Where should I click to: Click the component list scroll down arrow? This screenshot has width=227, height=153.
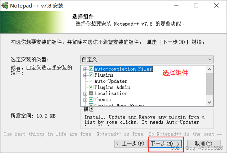(209, 102)
